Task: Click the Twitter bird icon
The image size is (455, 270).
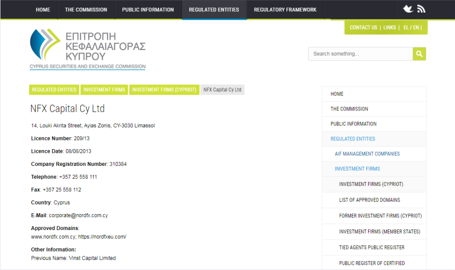Action: 408,9
